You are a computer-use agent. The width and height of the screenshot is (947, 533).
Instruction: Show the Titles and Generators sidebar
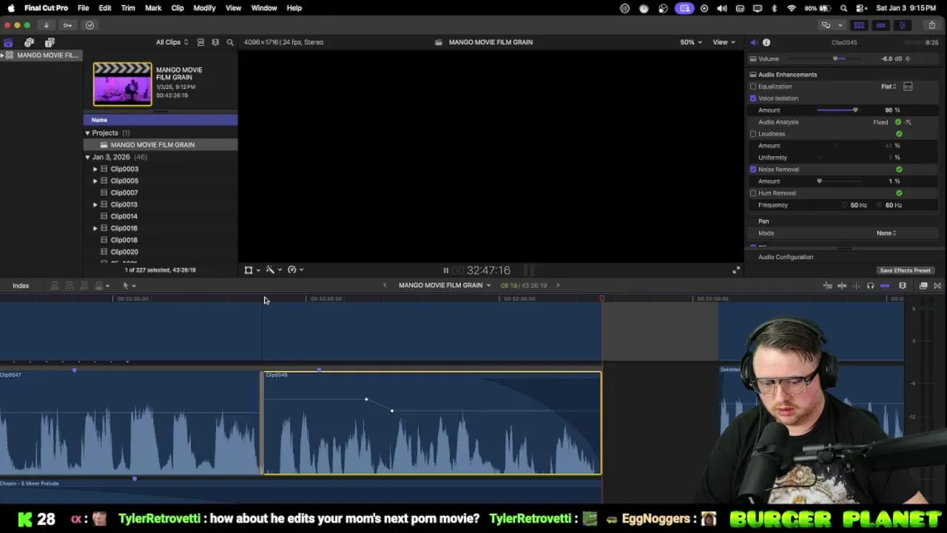coord(50,42)
